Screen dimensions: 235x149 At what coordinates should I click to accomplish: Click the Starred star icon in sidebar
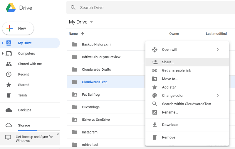click(9, 85)
